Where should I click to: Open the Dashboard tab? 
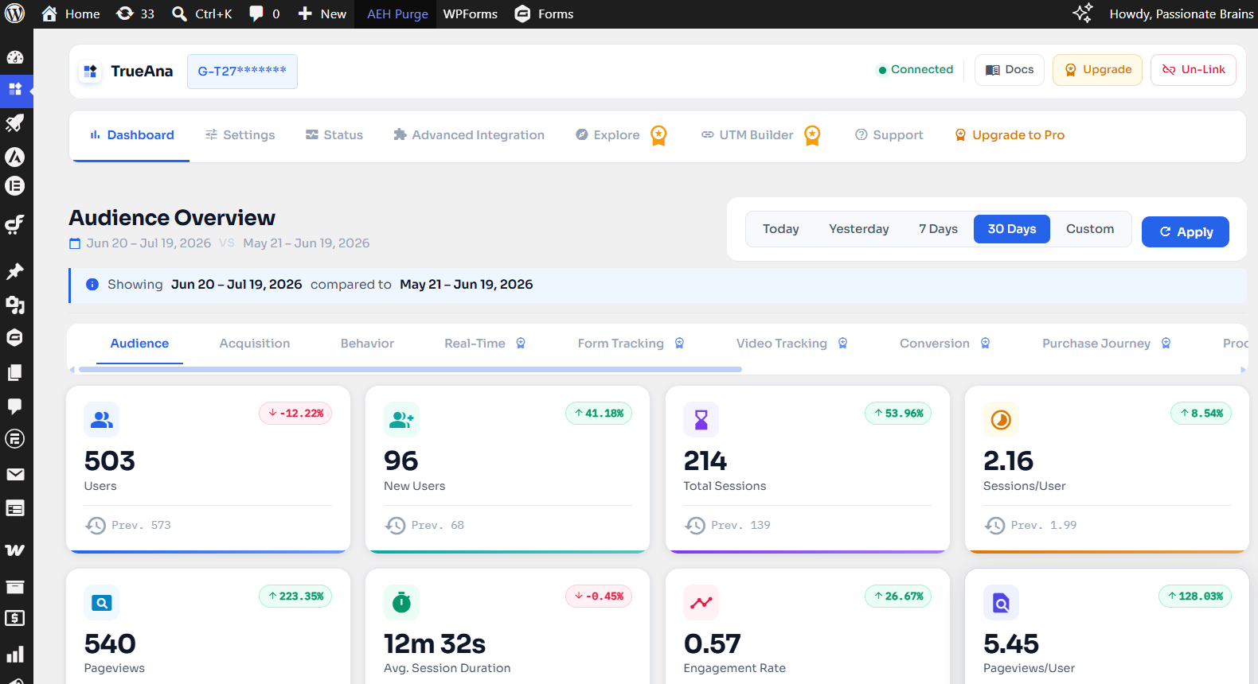[131, 135]
